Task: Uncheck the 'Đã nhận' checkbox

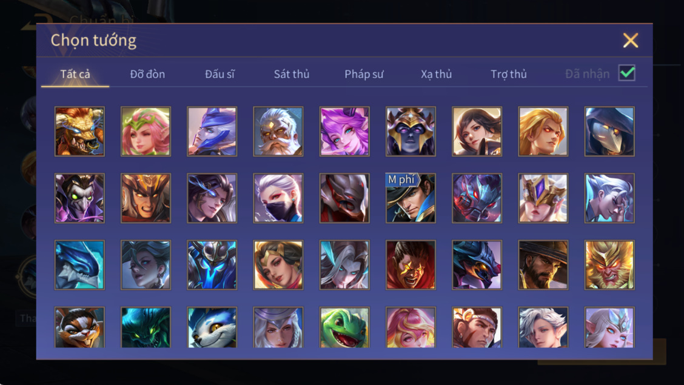Action: [x=626, y=73]
